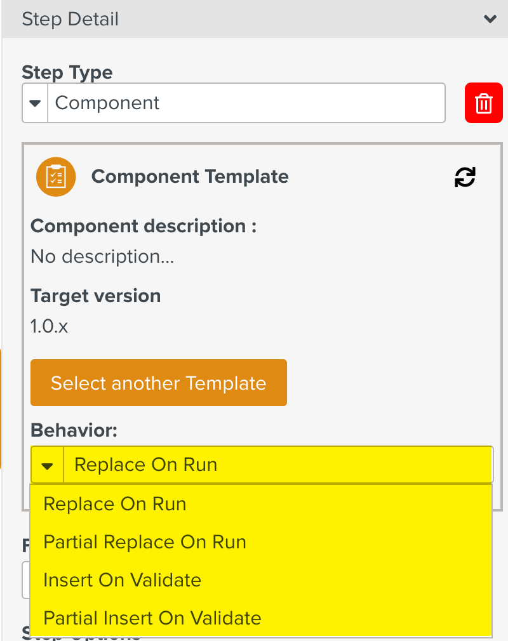Screen dimensions: 508x641
Task: Pick the Insert On Validate option
Action: [123, 580]
